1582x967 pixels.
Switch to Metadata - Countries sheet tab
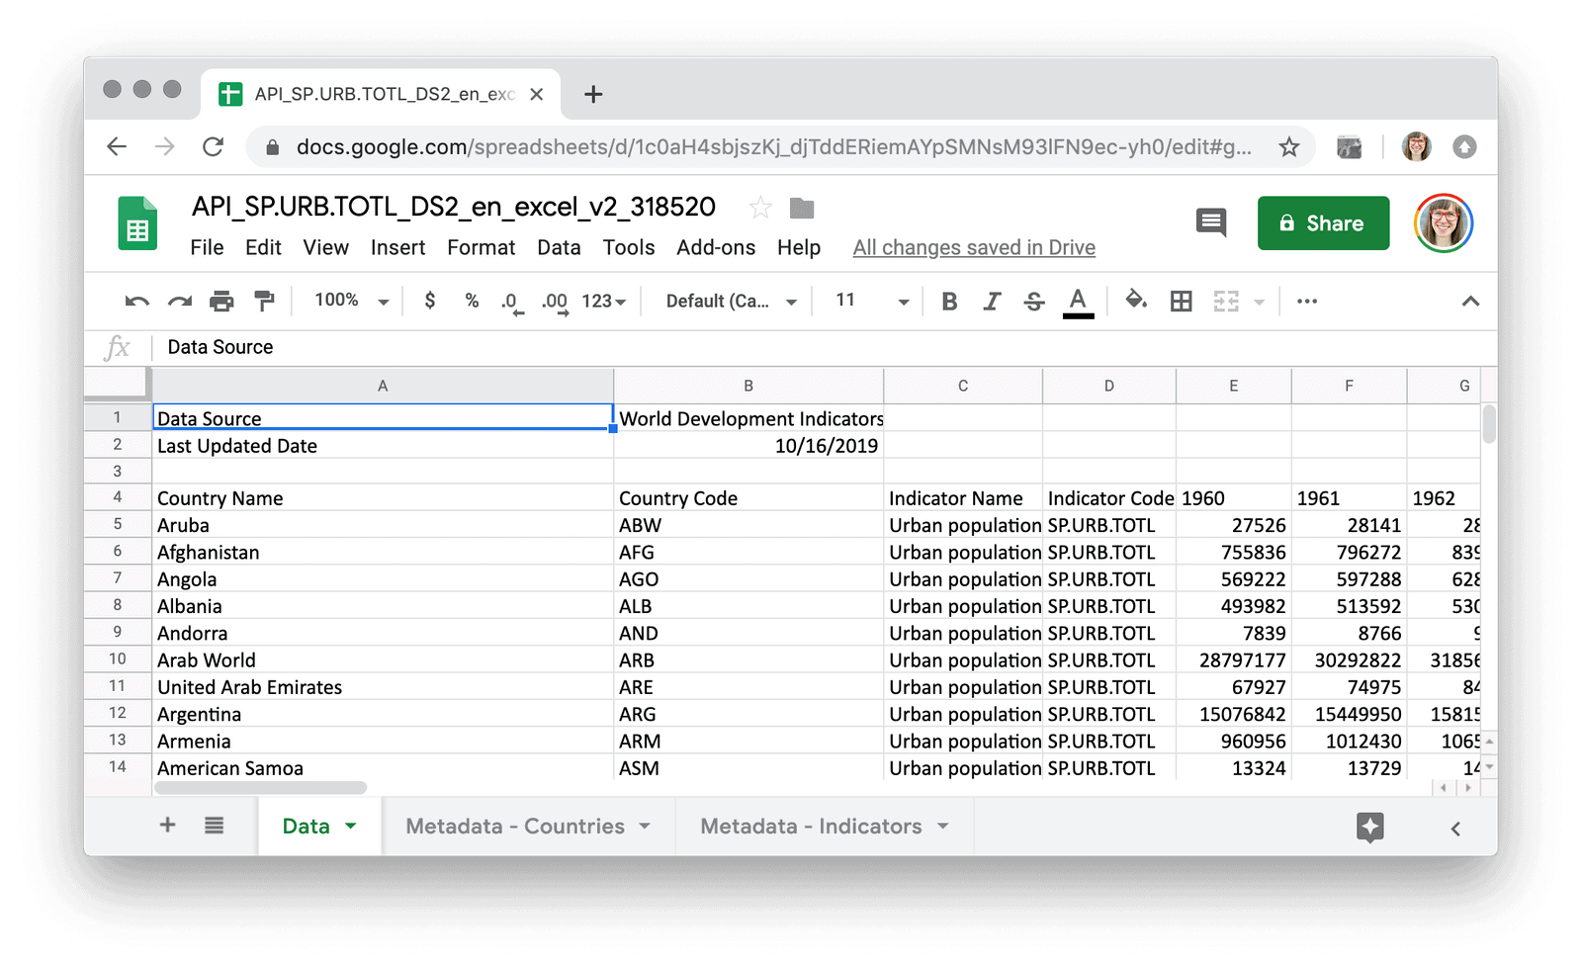514,826
